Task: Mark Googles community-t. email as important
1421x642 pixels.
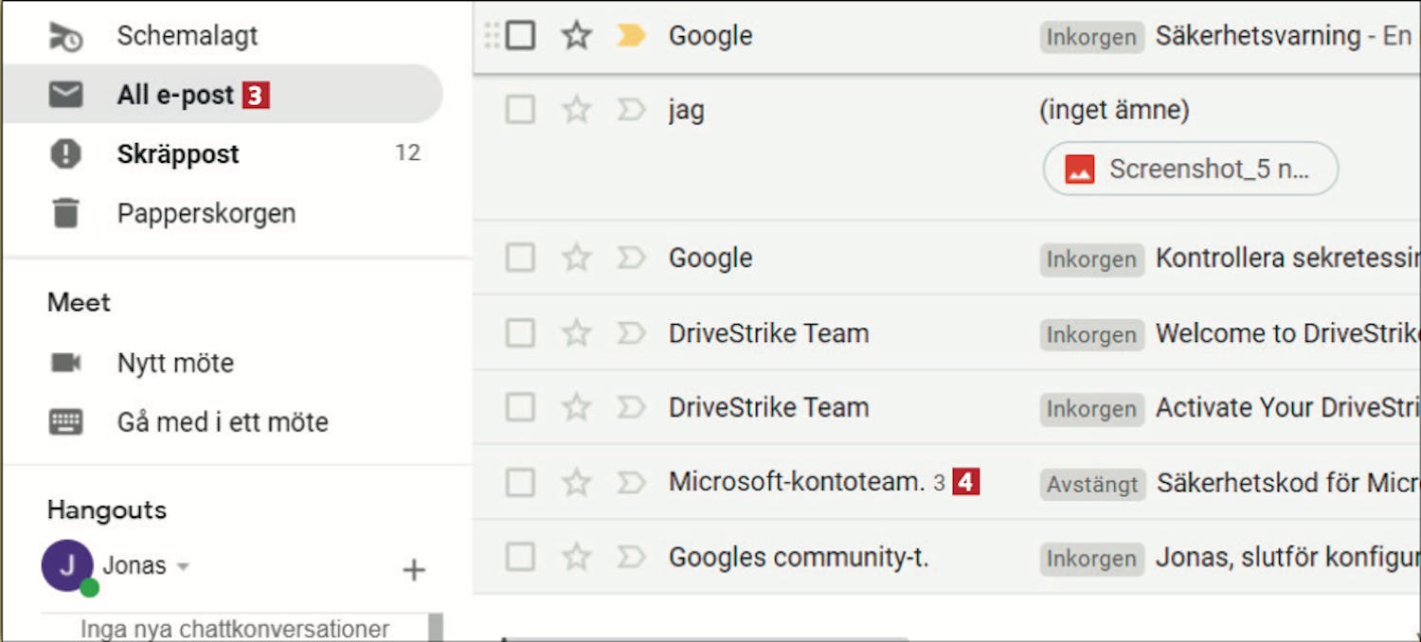Action: (631, 557)
